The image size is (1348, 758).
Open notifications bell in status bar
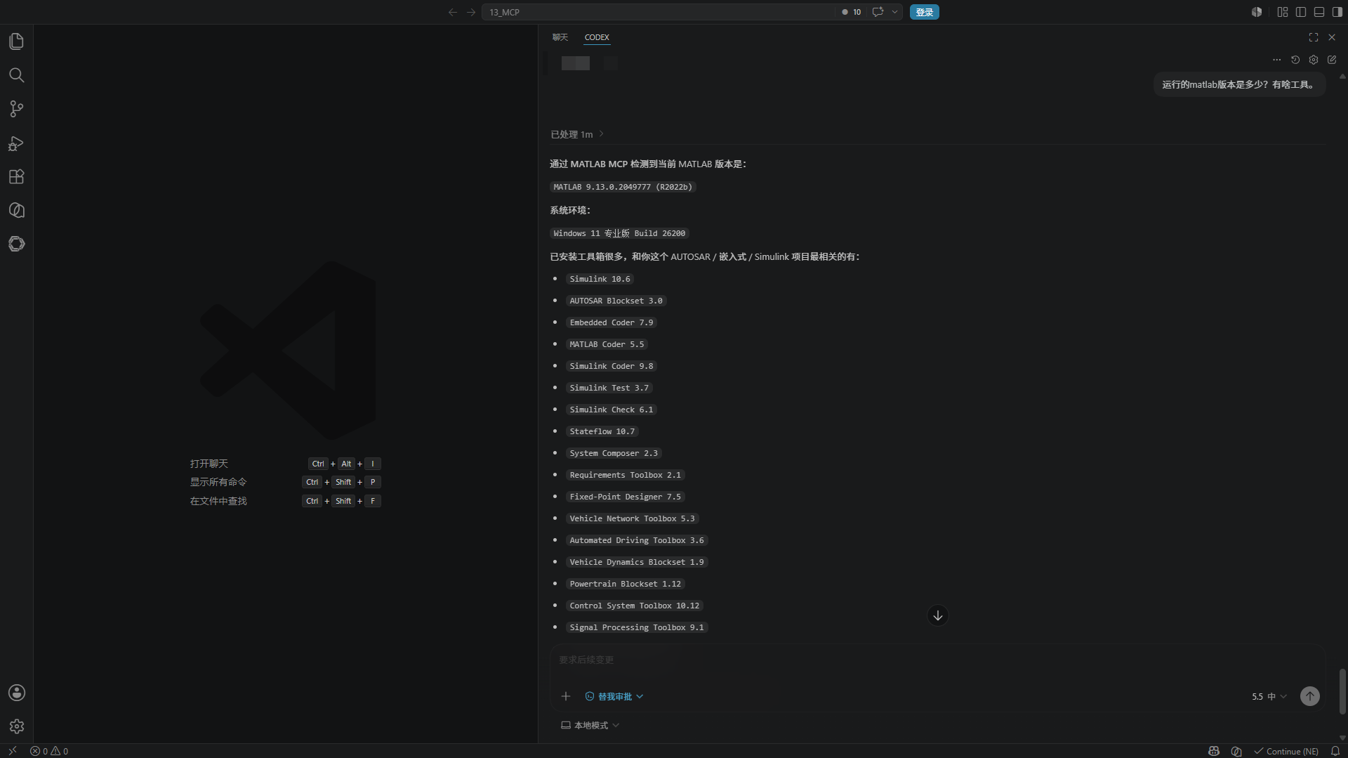pos(1335,751)
